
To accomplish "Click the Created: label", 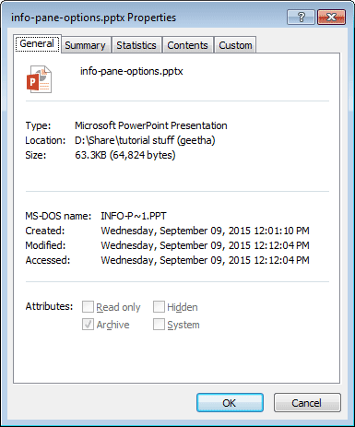I will (x=45, y=231).
